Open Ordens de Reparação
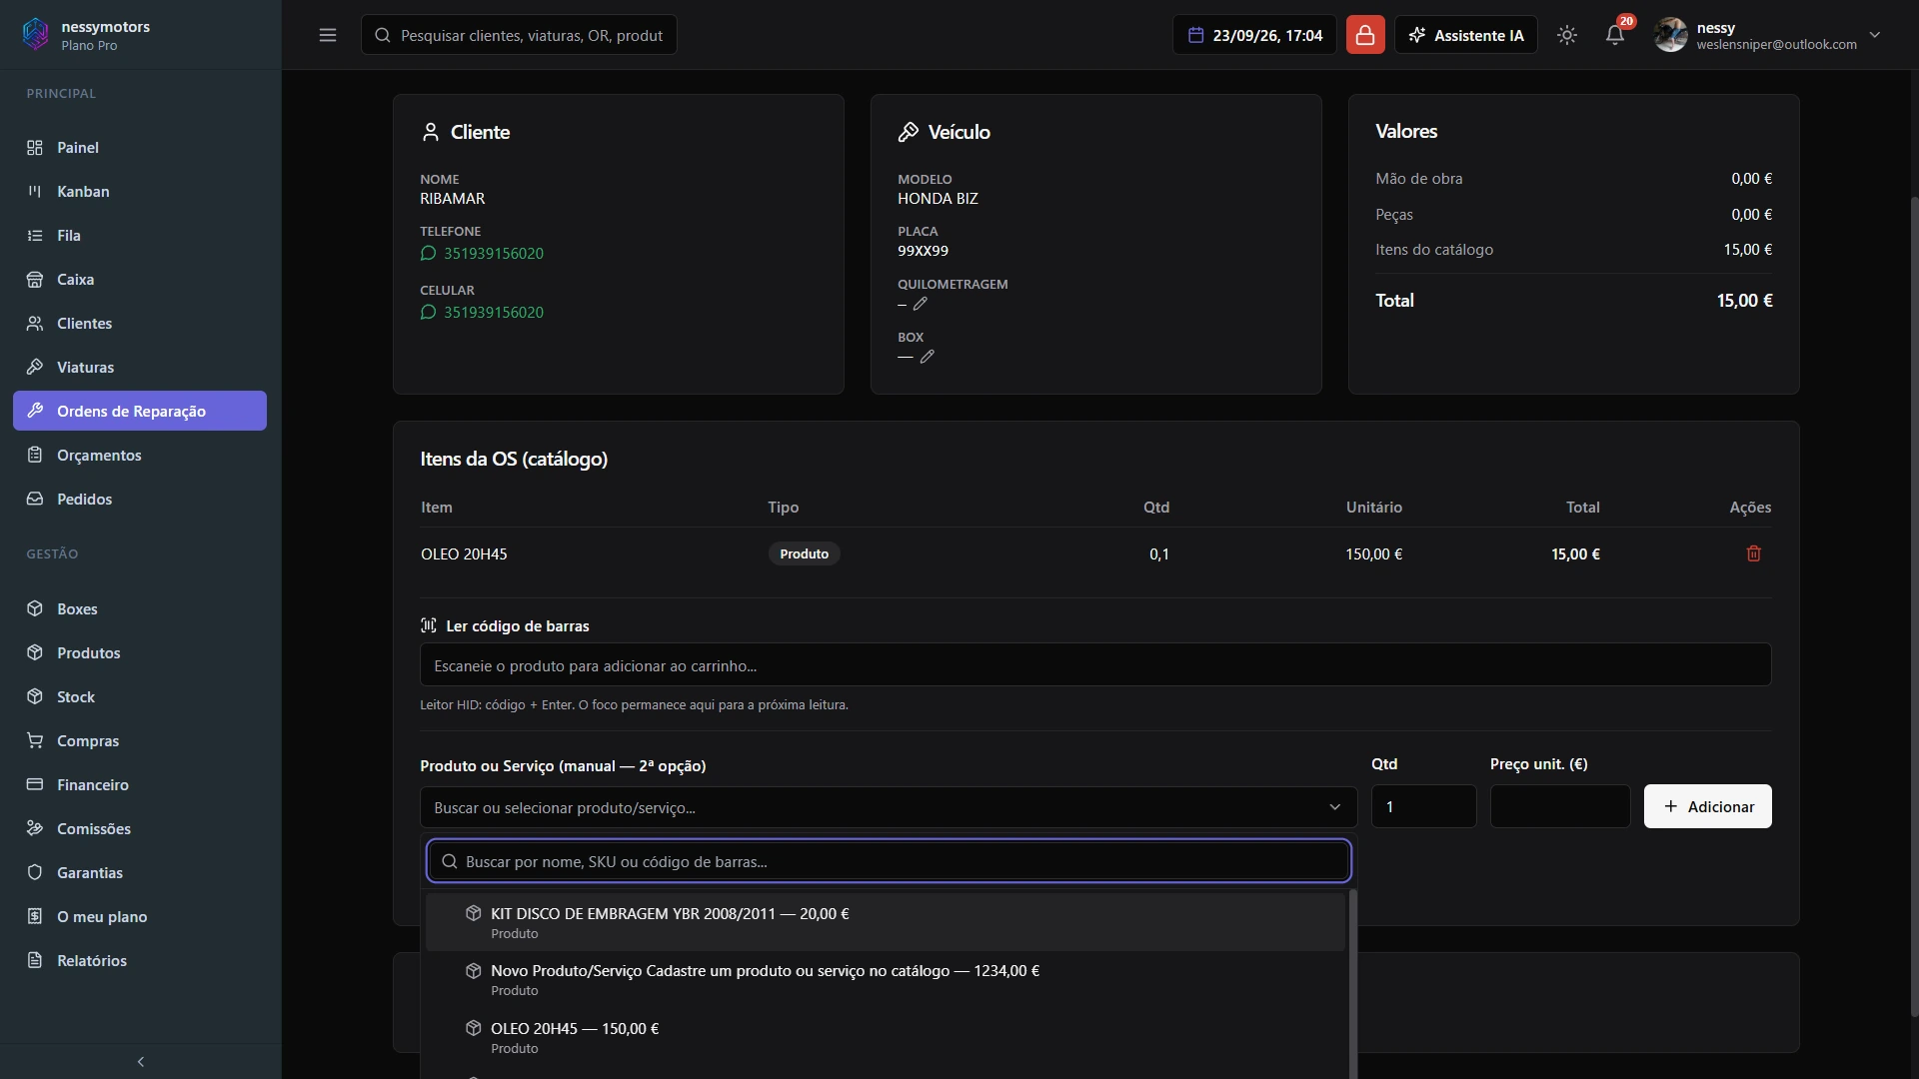This screenshot has width=1919, height=1079. pyautogui.click(x=140, y=411)
